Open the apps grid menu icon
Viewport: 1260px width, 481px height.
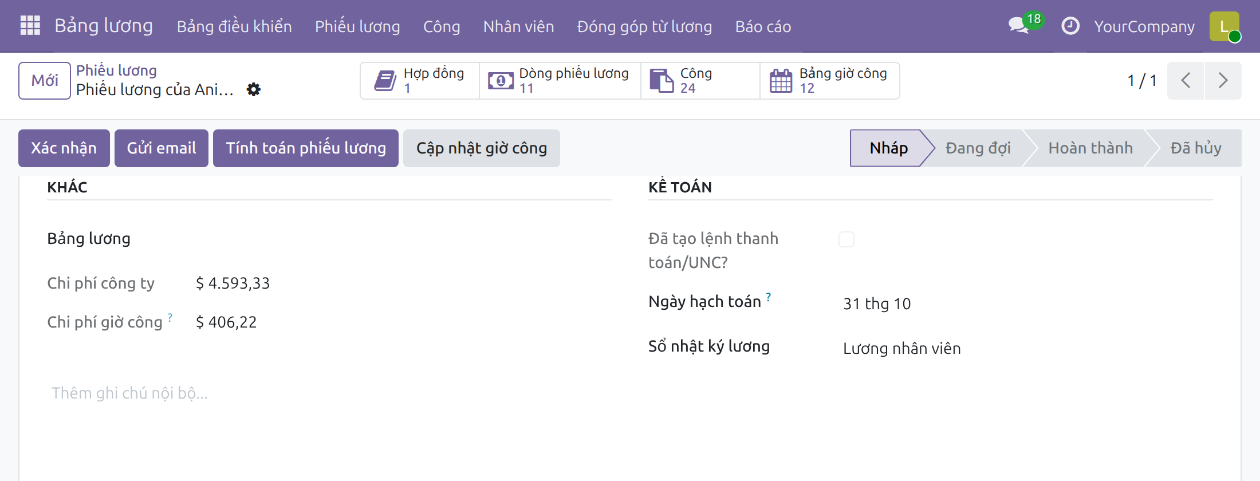(x=30, y=26)
